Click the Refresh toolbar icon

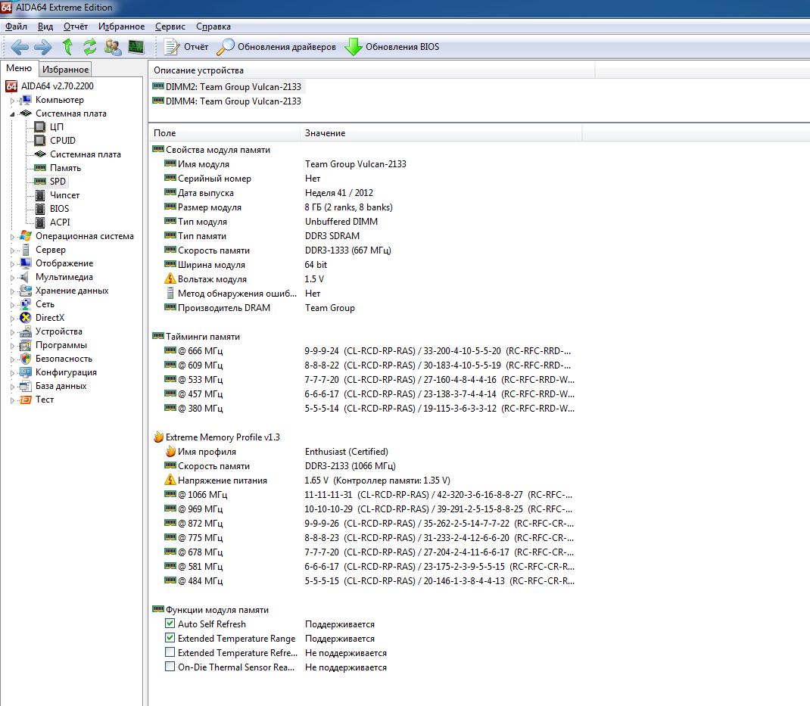click(x=90, y=46)
